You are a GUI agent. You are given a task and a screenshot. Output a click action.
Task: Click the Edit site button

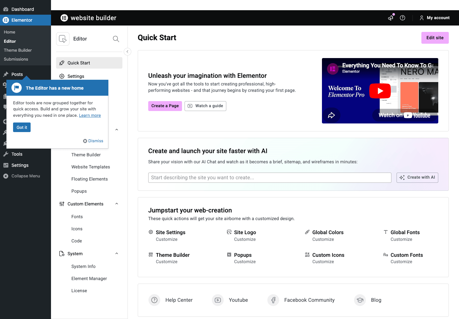pyautogui.click(x=435, y=38)
